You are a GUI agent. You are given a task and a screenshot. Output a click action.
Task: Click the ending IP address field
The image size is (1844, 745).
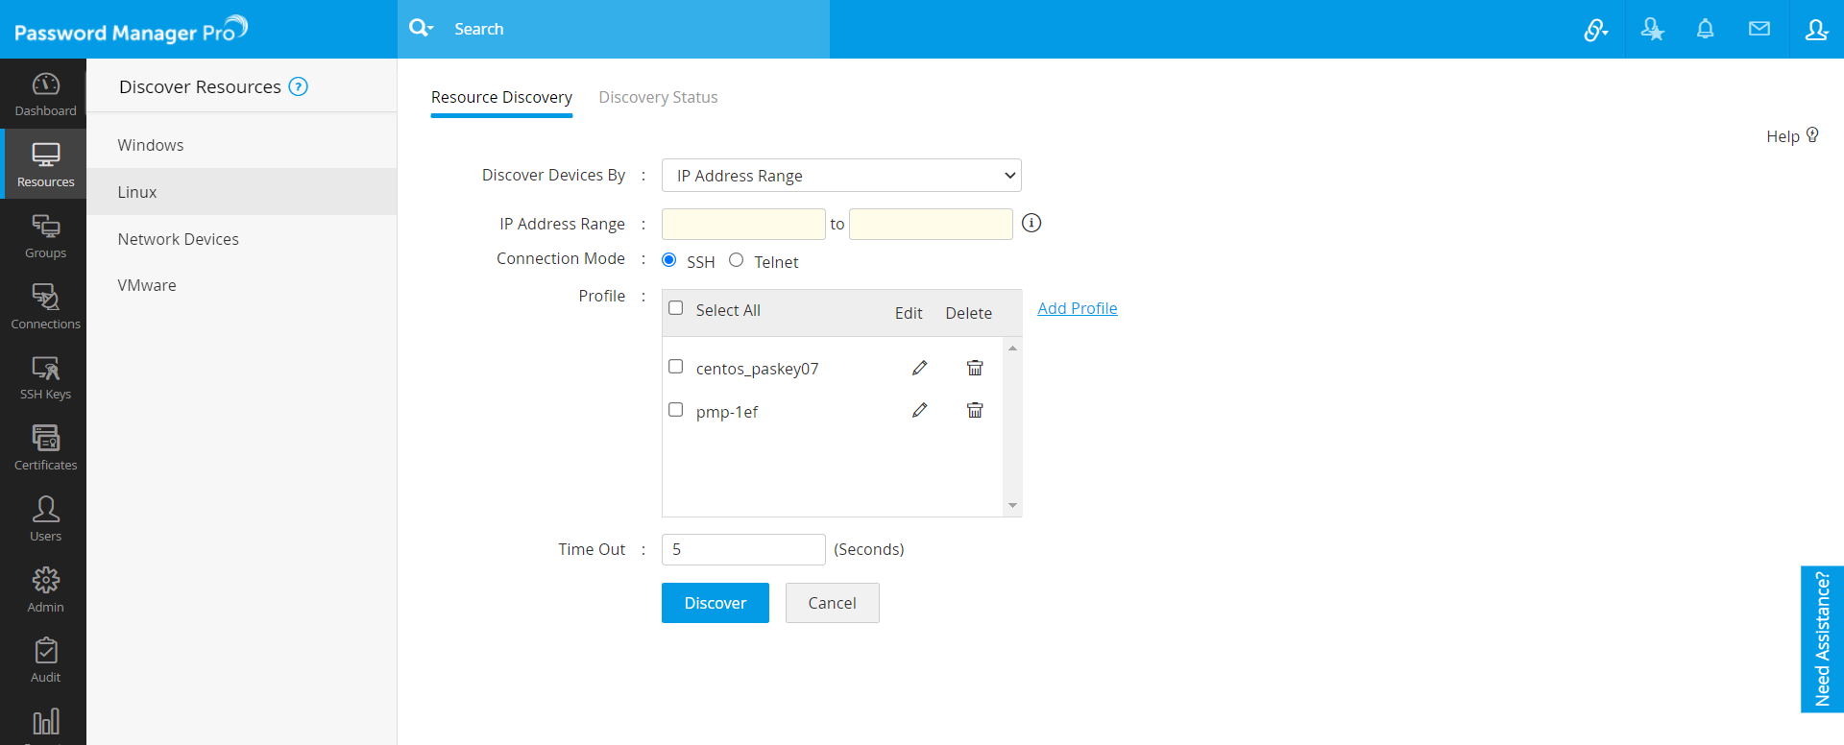point(931,224)
